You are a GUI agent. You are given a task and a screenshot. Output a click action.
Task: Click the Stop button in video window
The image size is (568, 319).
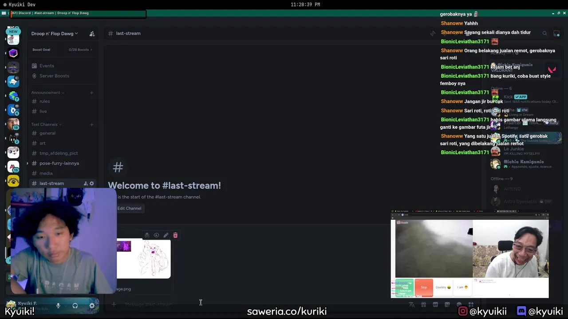(x=424, y=287)
